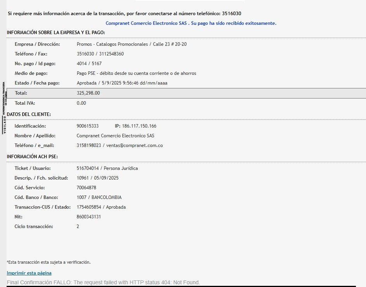The height and width of the screenshot is (287, 366).
Task: Click the Nit value 8600343131
Action: point(89,217)
